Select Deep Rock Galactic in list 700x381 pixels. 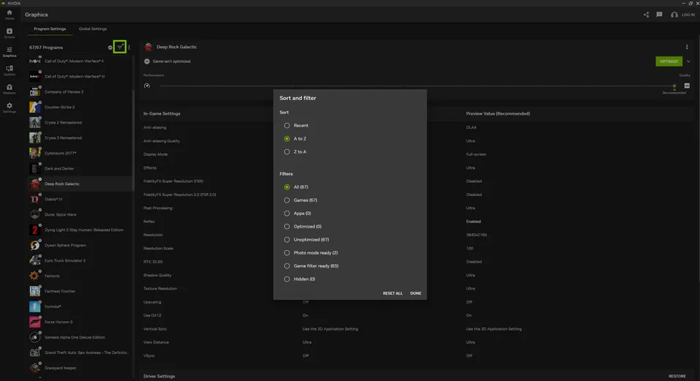[x=81, y=184]
